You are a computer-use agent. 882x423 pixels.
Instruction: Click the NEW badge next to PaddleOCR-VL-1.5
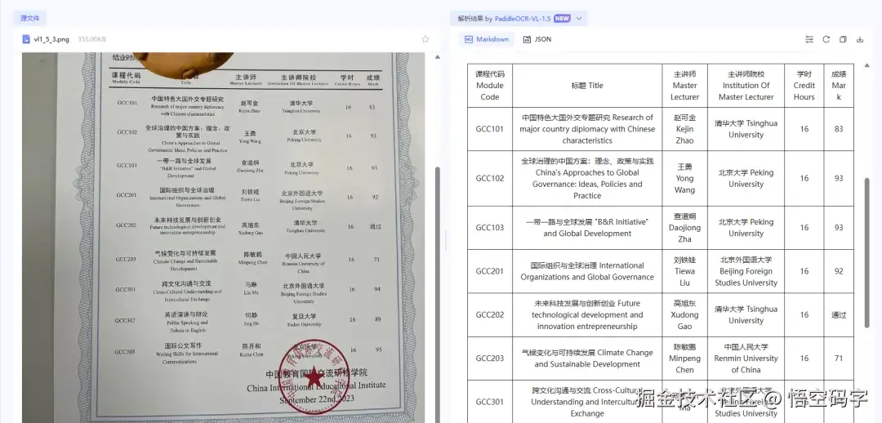561,19
